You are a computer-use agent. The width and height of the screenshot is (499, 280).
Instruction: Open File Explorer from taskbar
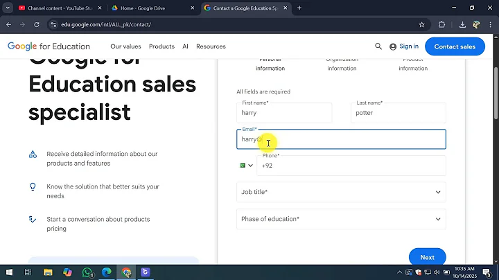coord(48,272)
